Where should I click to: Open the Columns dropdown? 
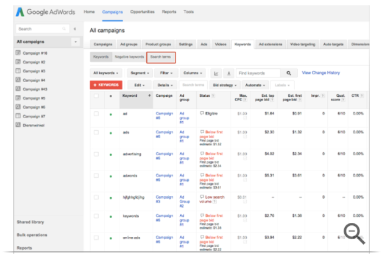[193, 73]
